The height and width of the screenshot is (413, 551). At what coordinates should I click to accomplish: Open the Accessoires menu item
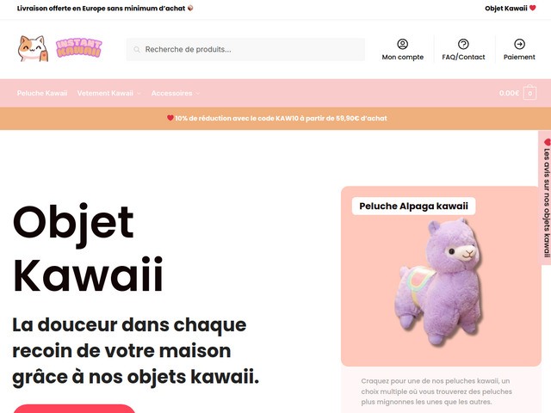tap(172, 93)
